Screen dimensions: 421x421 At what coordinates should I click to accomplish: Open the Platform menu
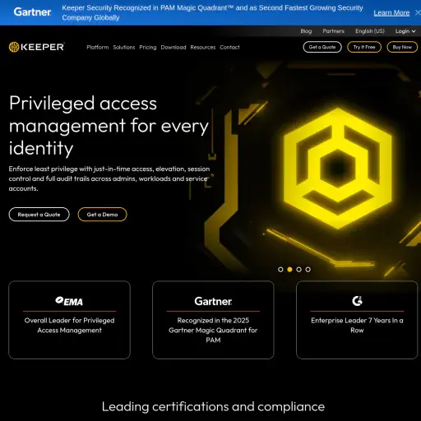coord(98,47)
